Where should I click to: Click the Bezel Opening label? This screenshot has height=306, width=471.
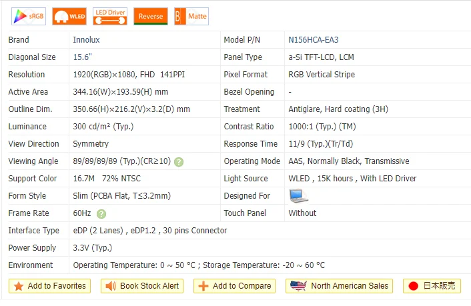tap(249, 92)
